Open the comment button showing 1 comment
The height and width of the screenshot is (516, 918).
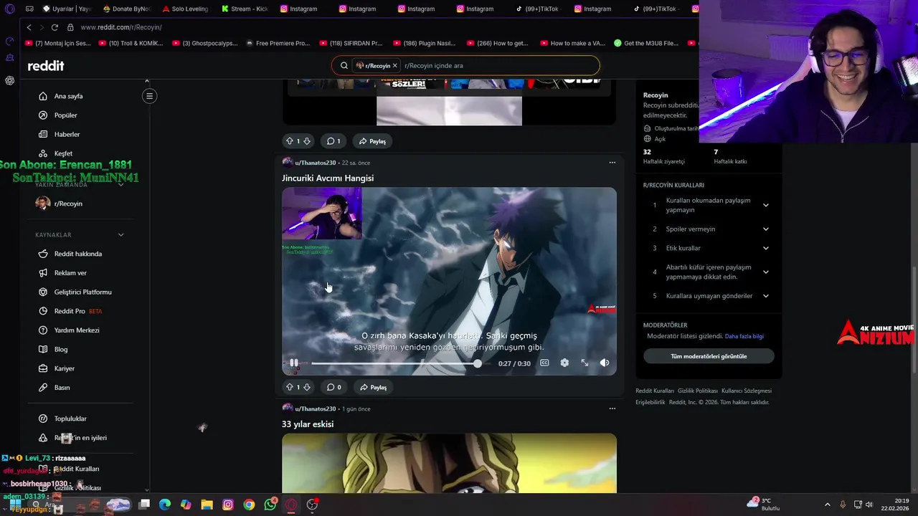[333, 141]
